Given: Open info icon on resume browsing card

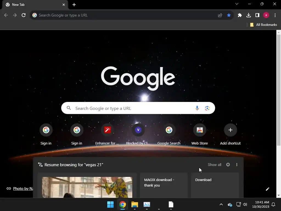Looking at the screenshot, I should pos(228,165).
